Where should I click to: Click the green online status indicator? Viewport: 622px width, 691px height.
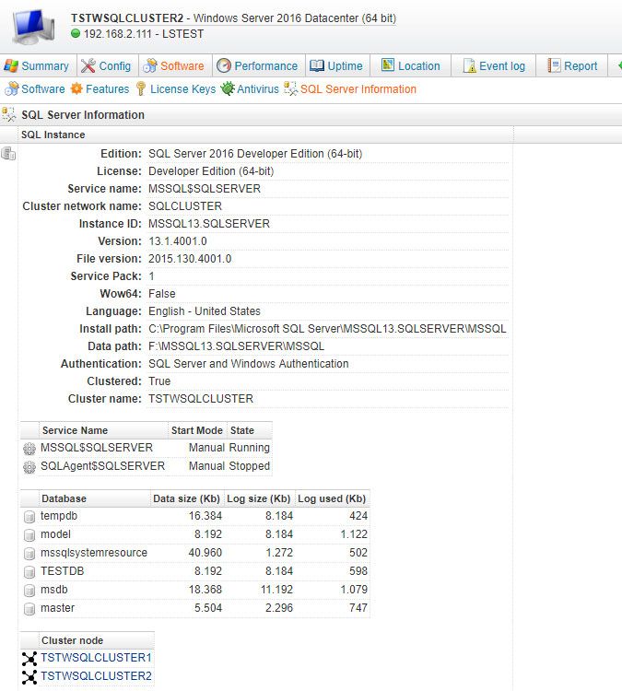click(x=76, y=33)
